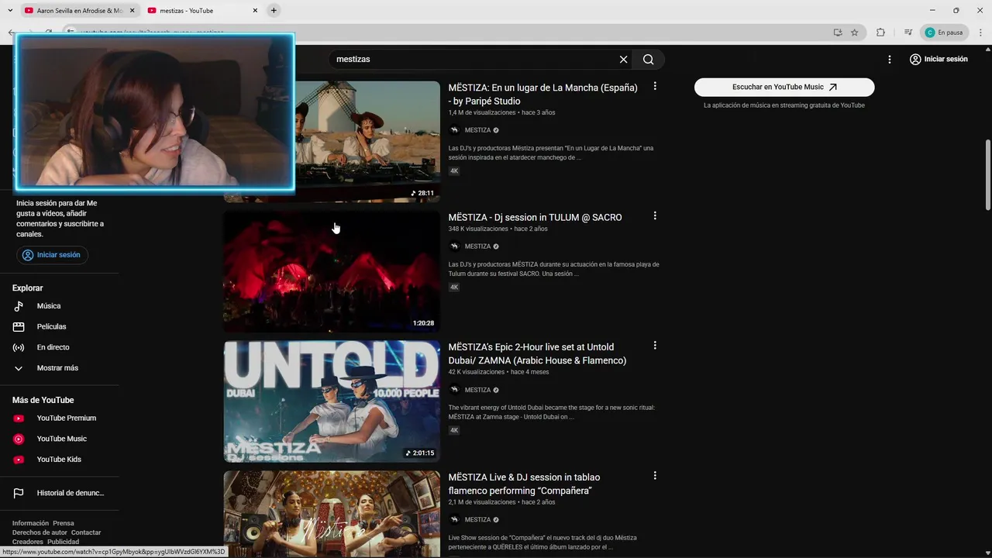Click Iniciar sesión button in sidebar
Image resolution: width=992 pixels, height=558 pixels.
[52, 255]
